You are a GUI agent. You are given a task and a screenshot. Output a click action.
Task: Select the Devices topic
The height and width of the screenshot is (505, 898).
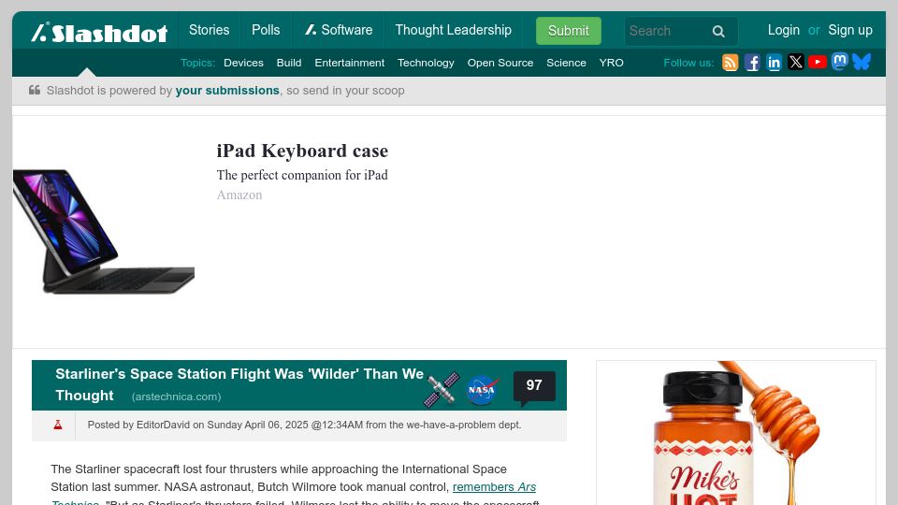point(243,63)
